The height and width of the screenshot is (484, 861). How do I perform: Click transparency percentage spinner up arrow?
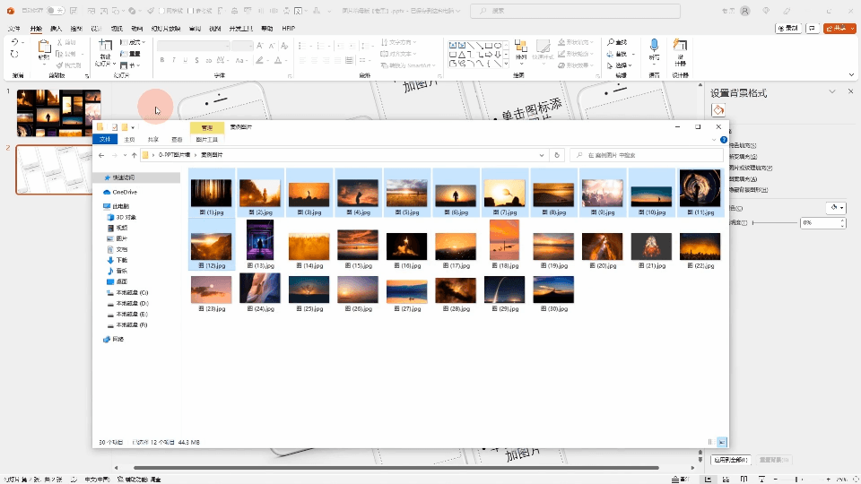coord(842,220)
